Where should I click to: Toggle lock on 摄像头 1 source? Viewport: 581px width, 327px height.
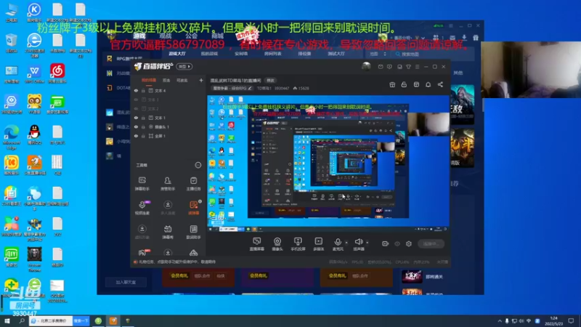click(x=143, y=126)
